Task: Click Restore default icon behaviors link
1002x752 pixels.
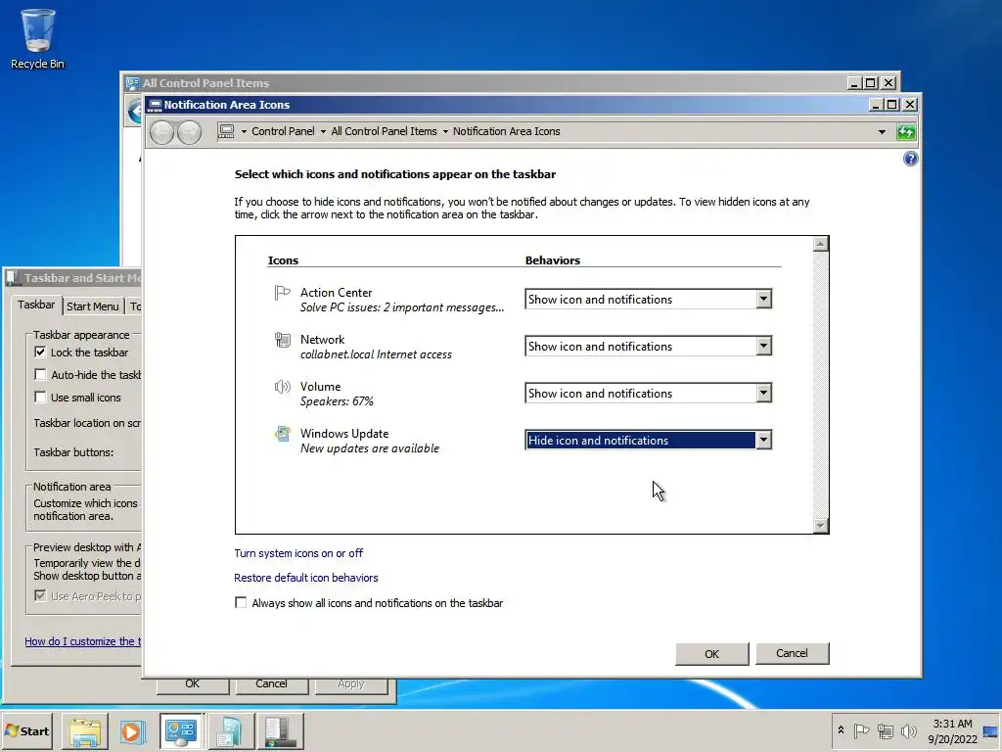Action: 306,578
